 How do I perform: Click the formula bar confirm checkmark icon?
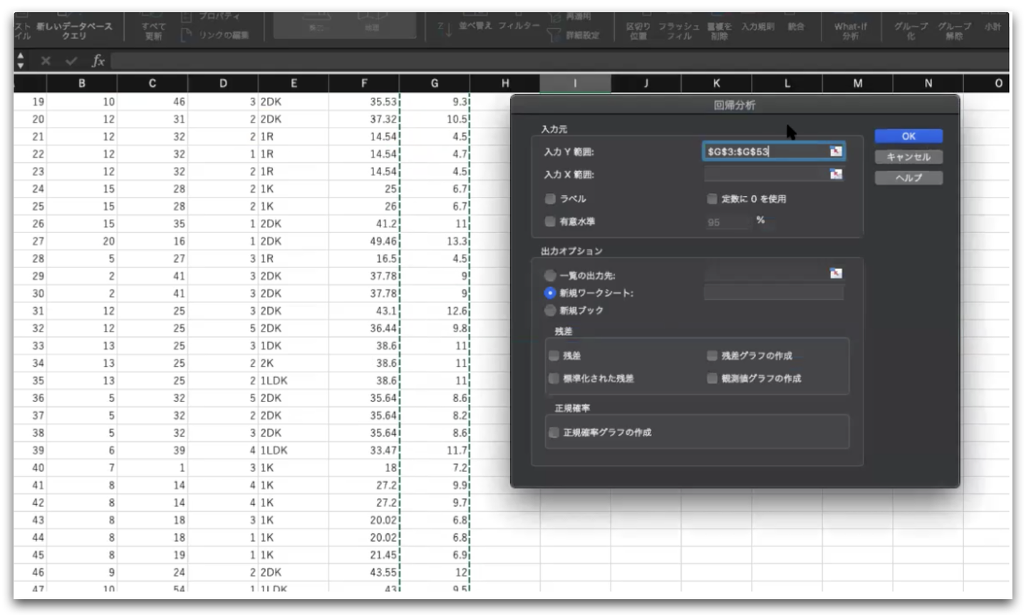click(x=71, y=61)
